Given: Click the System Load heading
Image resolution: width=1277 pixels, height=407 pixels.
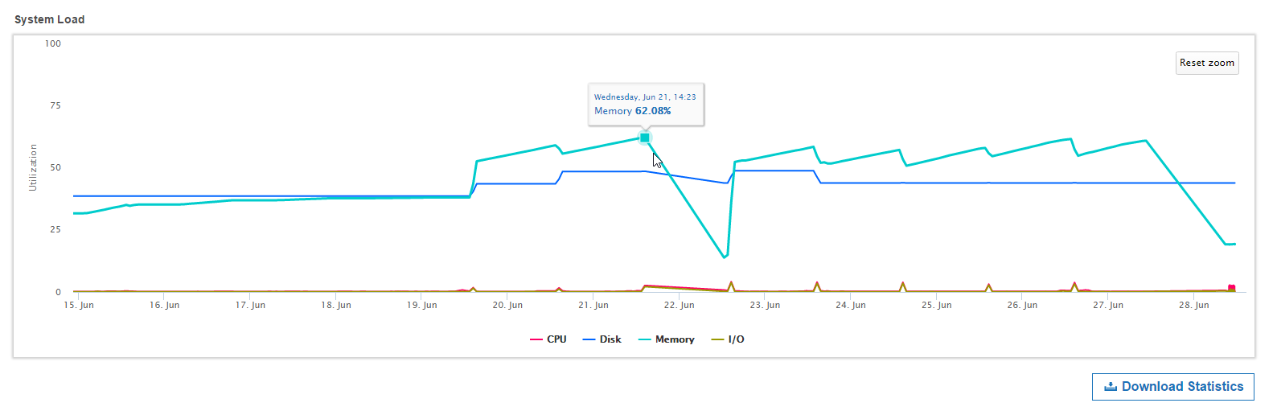Looking at the screenshot, I should tap(49, 19).
